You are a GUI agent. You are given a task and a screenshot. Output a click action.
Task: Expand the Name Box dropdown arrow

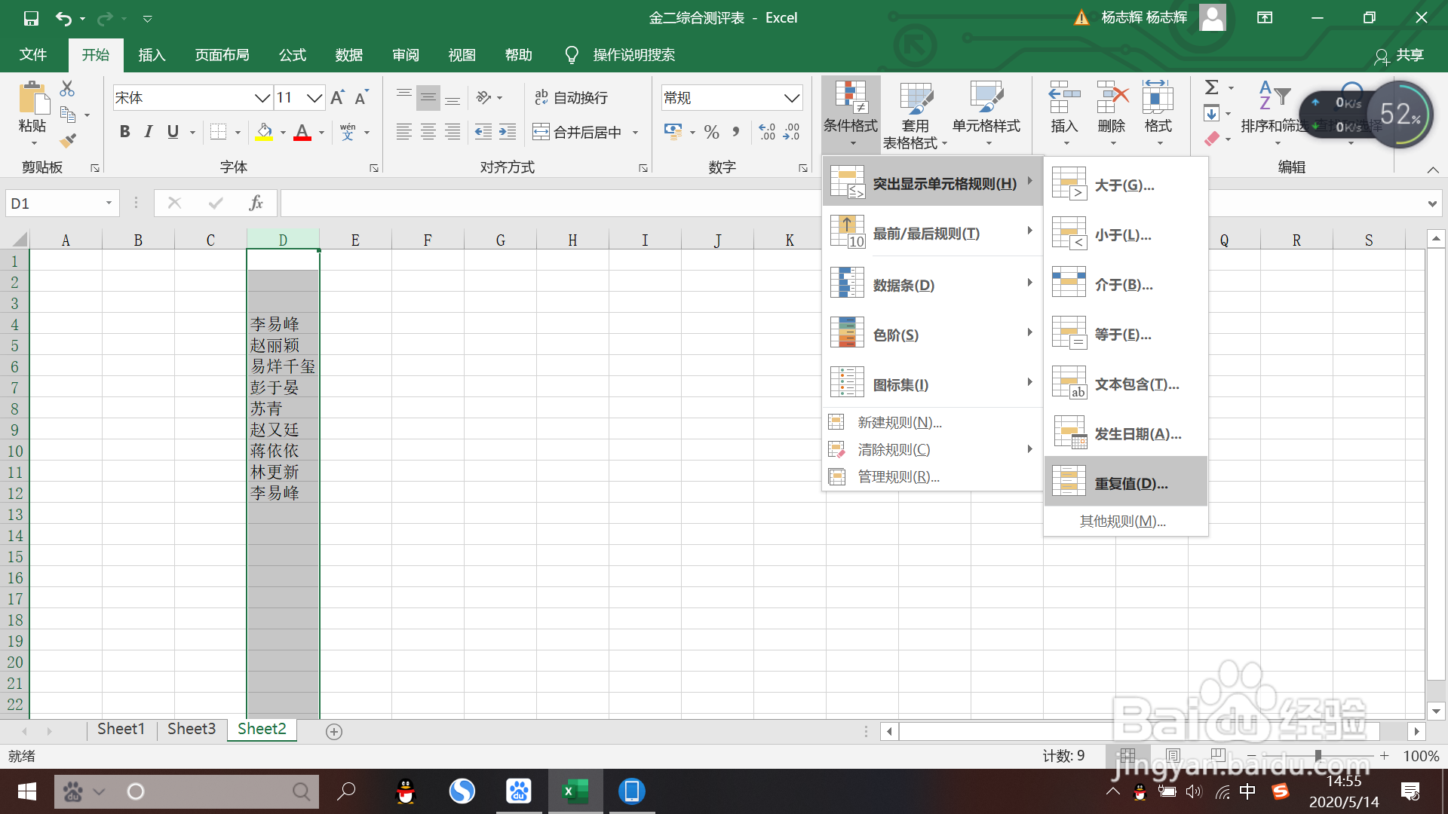[x=109, y=203]
